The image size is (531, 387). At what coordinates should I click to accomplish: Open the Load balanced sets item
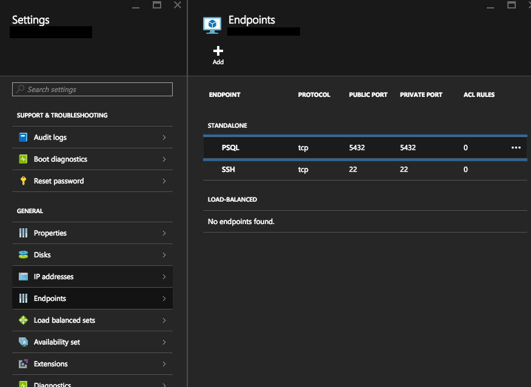point(64,320)
